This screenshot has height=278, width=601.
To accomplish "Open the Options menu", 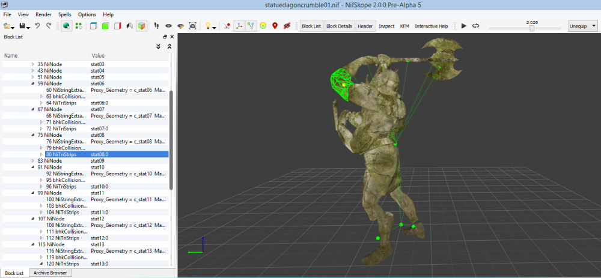I will click(x=87, y=14).
